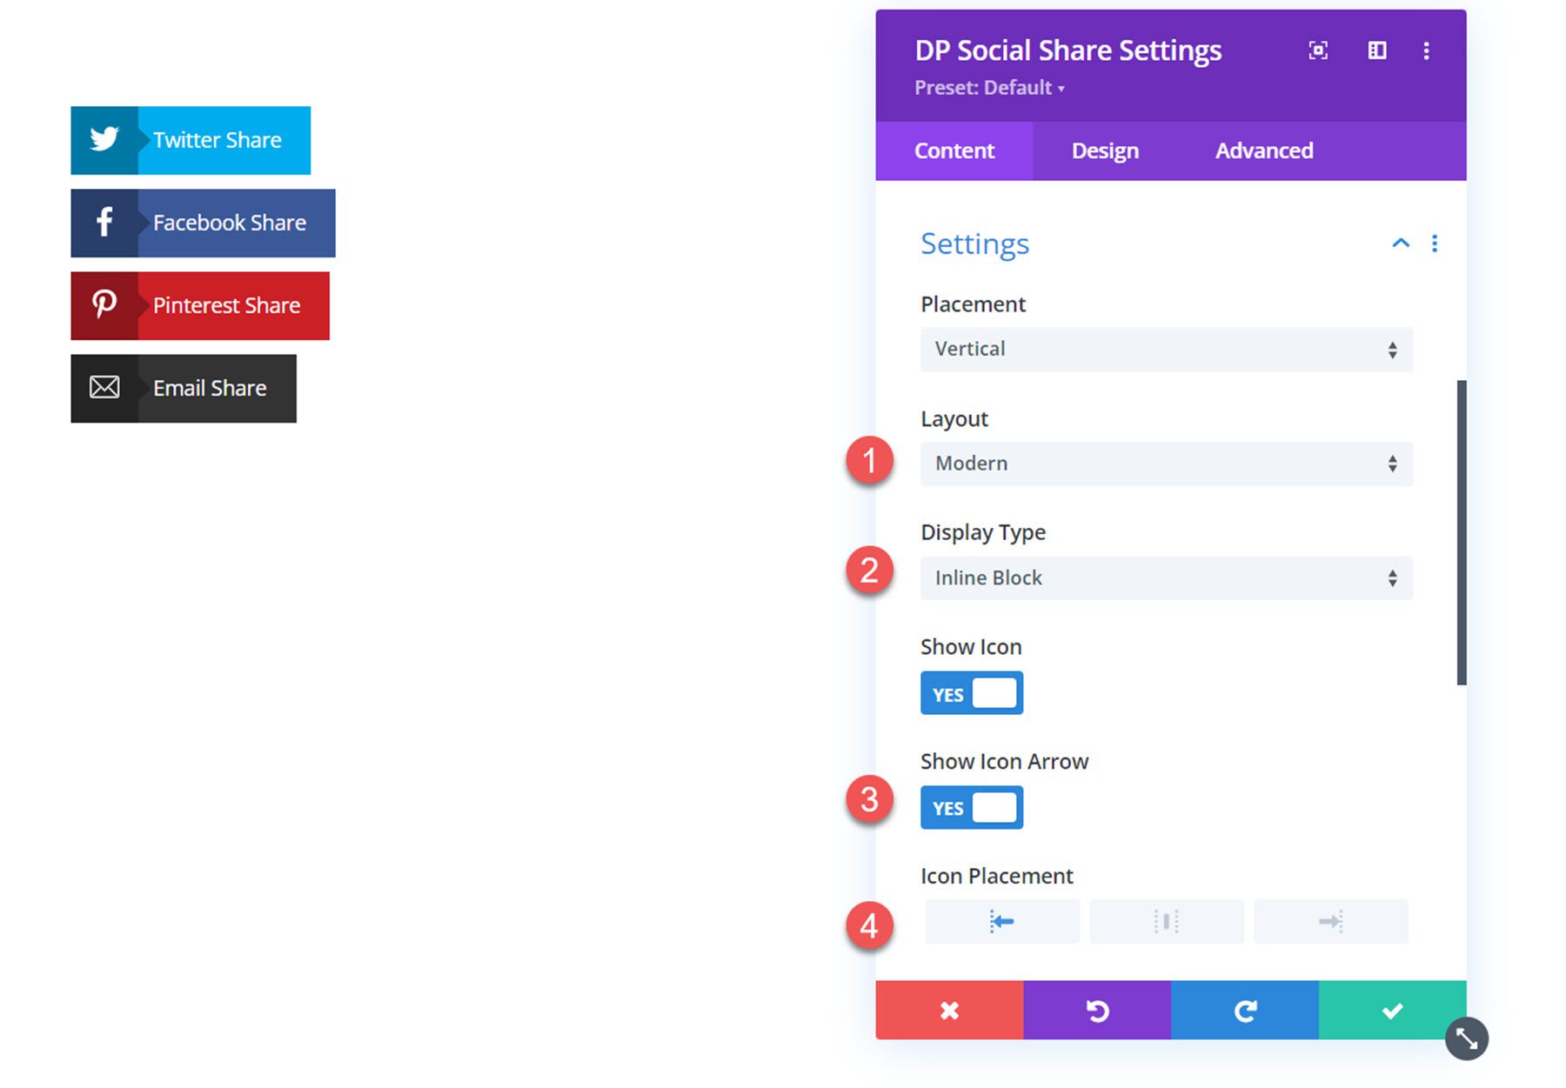Save settings with the green checkmark button
The image size is (1566, 1088).
(1393, 1011)
